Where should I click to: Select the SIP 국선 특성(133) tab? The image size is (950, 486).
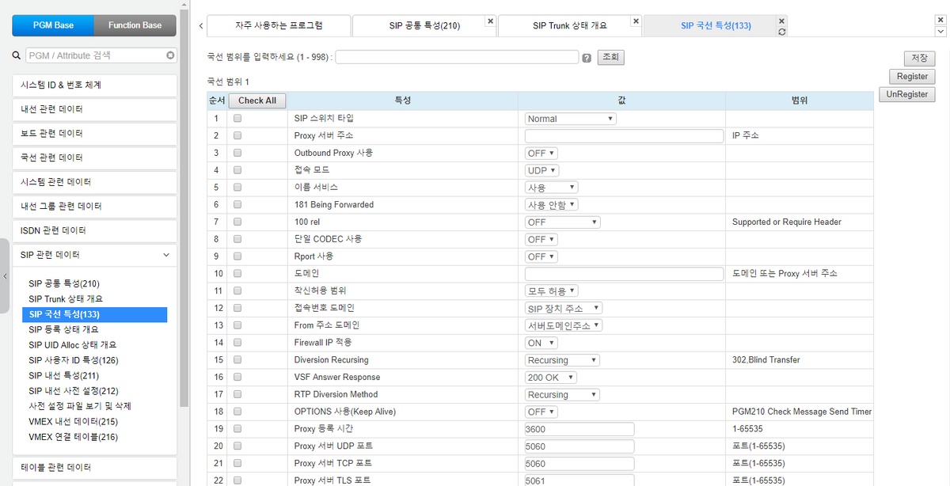click(x=716, y=25)
